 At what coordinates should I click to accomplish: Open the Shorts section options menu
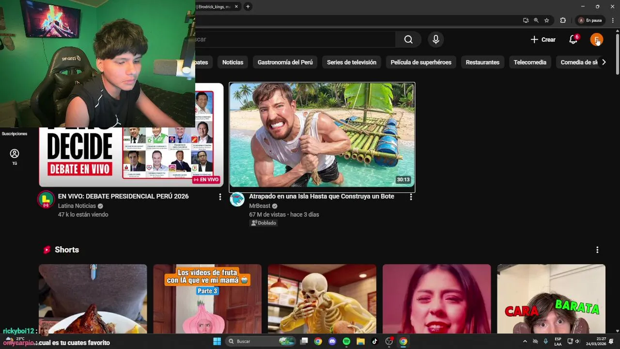click(x=597, y=250)
